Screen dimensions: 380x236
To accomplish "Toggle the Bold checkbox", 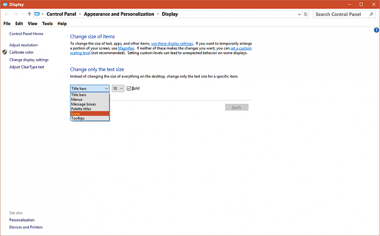I will (129, 89).
